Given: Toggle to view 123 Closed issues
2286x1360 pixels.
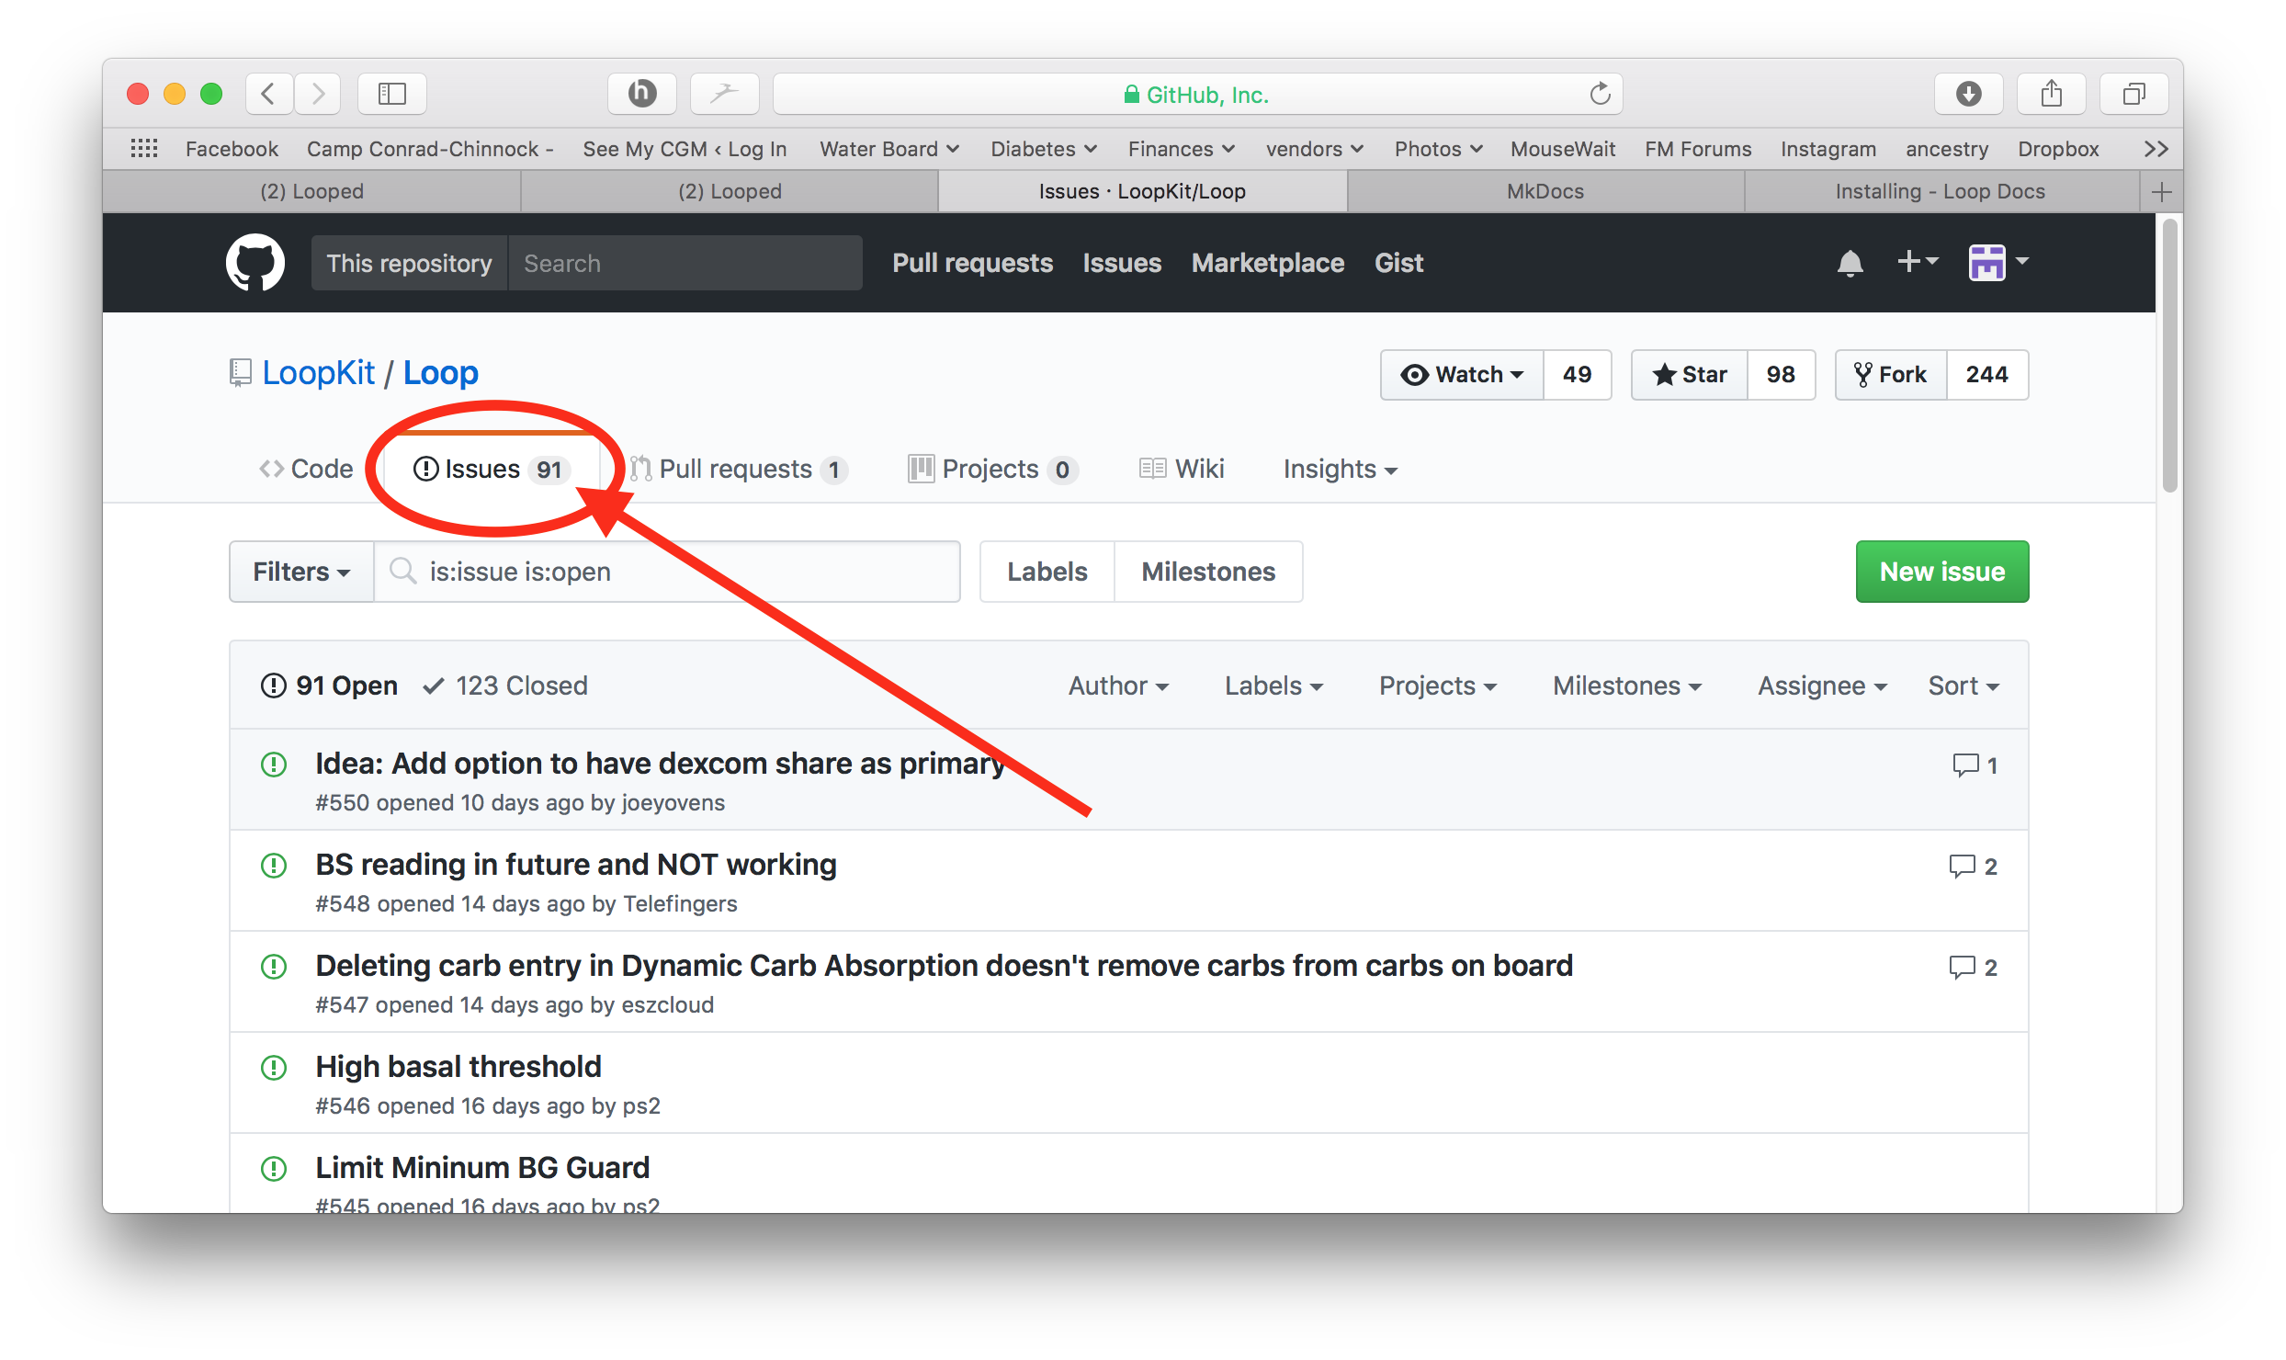Looking at the screenshot, I should pyautogui.click(x=520, y=685).
